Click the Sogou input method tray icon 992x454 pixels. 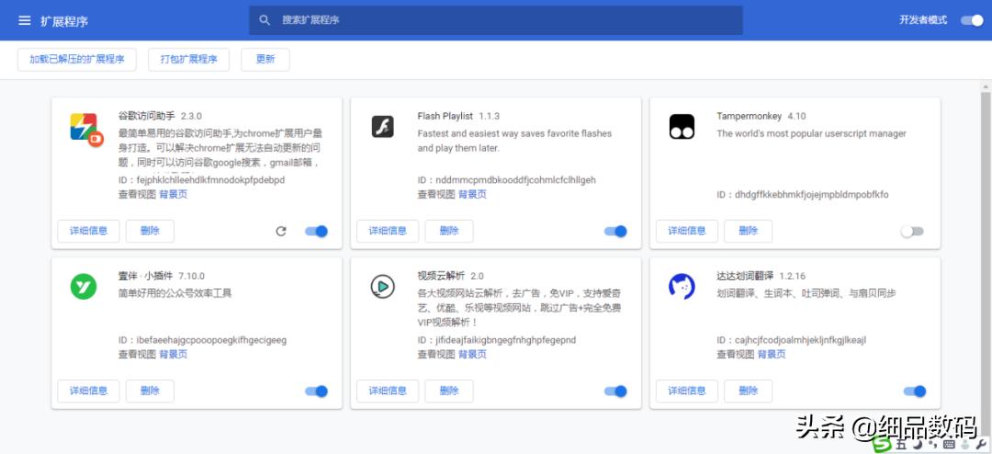point(883,445)
